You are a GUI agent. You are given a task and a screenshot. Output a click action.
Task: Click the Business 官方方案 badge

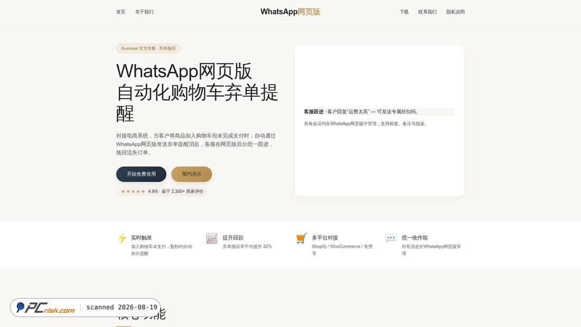coord(148,49)
